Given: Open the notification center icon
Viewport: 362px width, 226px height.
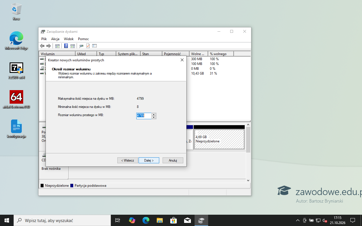Looking at the screenshot, I should point(353,220).
